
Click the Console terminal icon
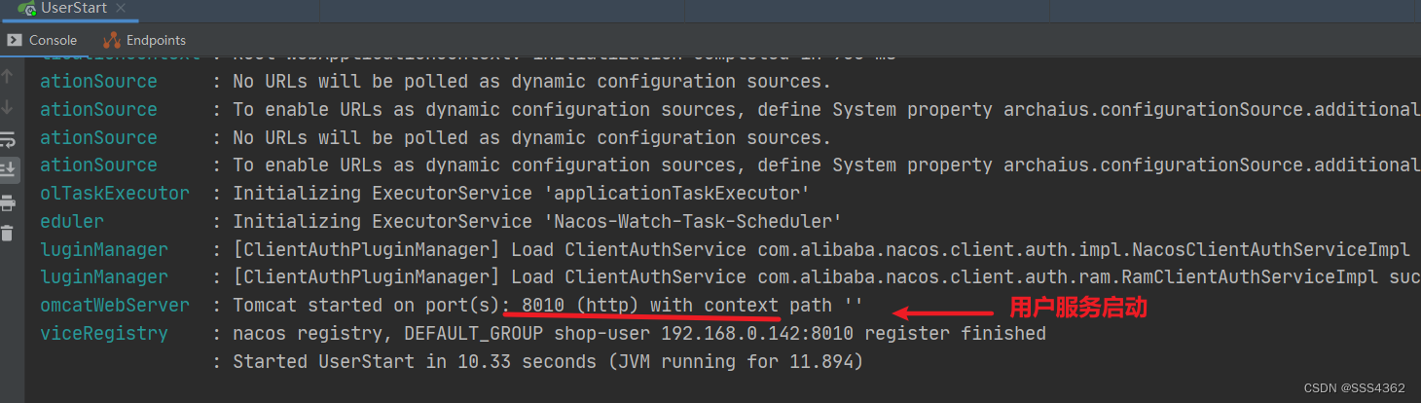pos(15,40)
